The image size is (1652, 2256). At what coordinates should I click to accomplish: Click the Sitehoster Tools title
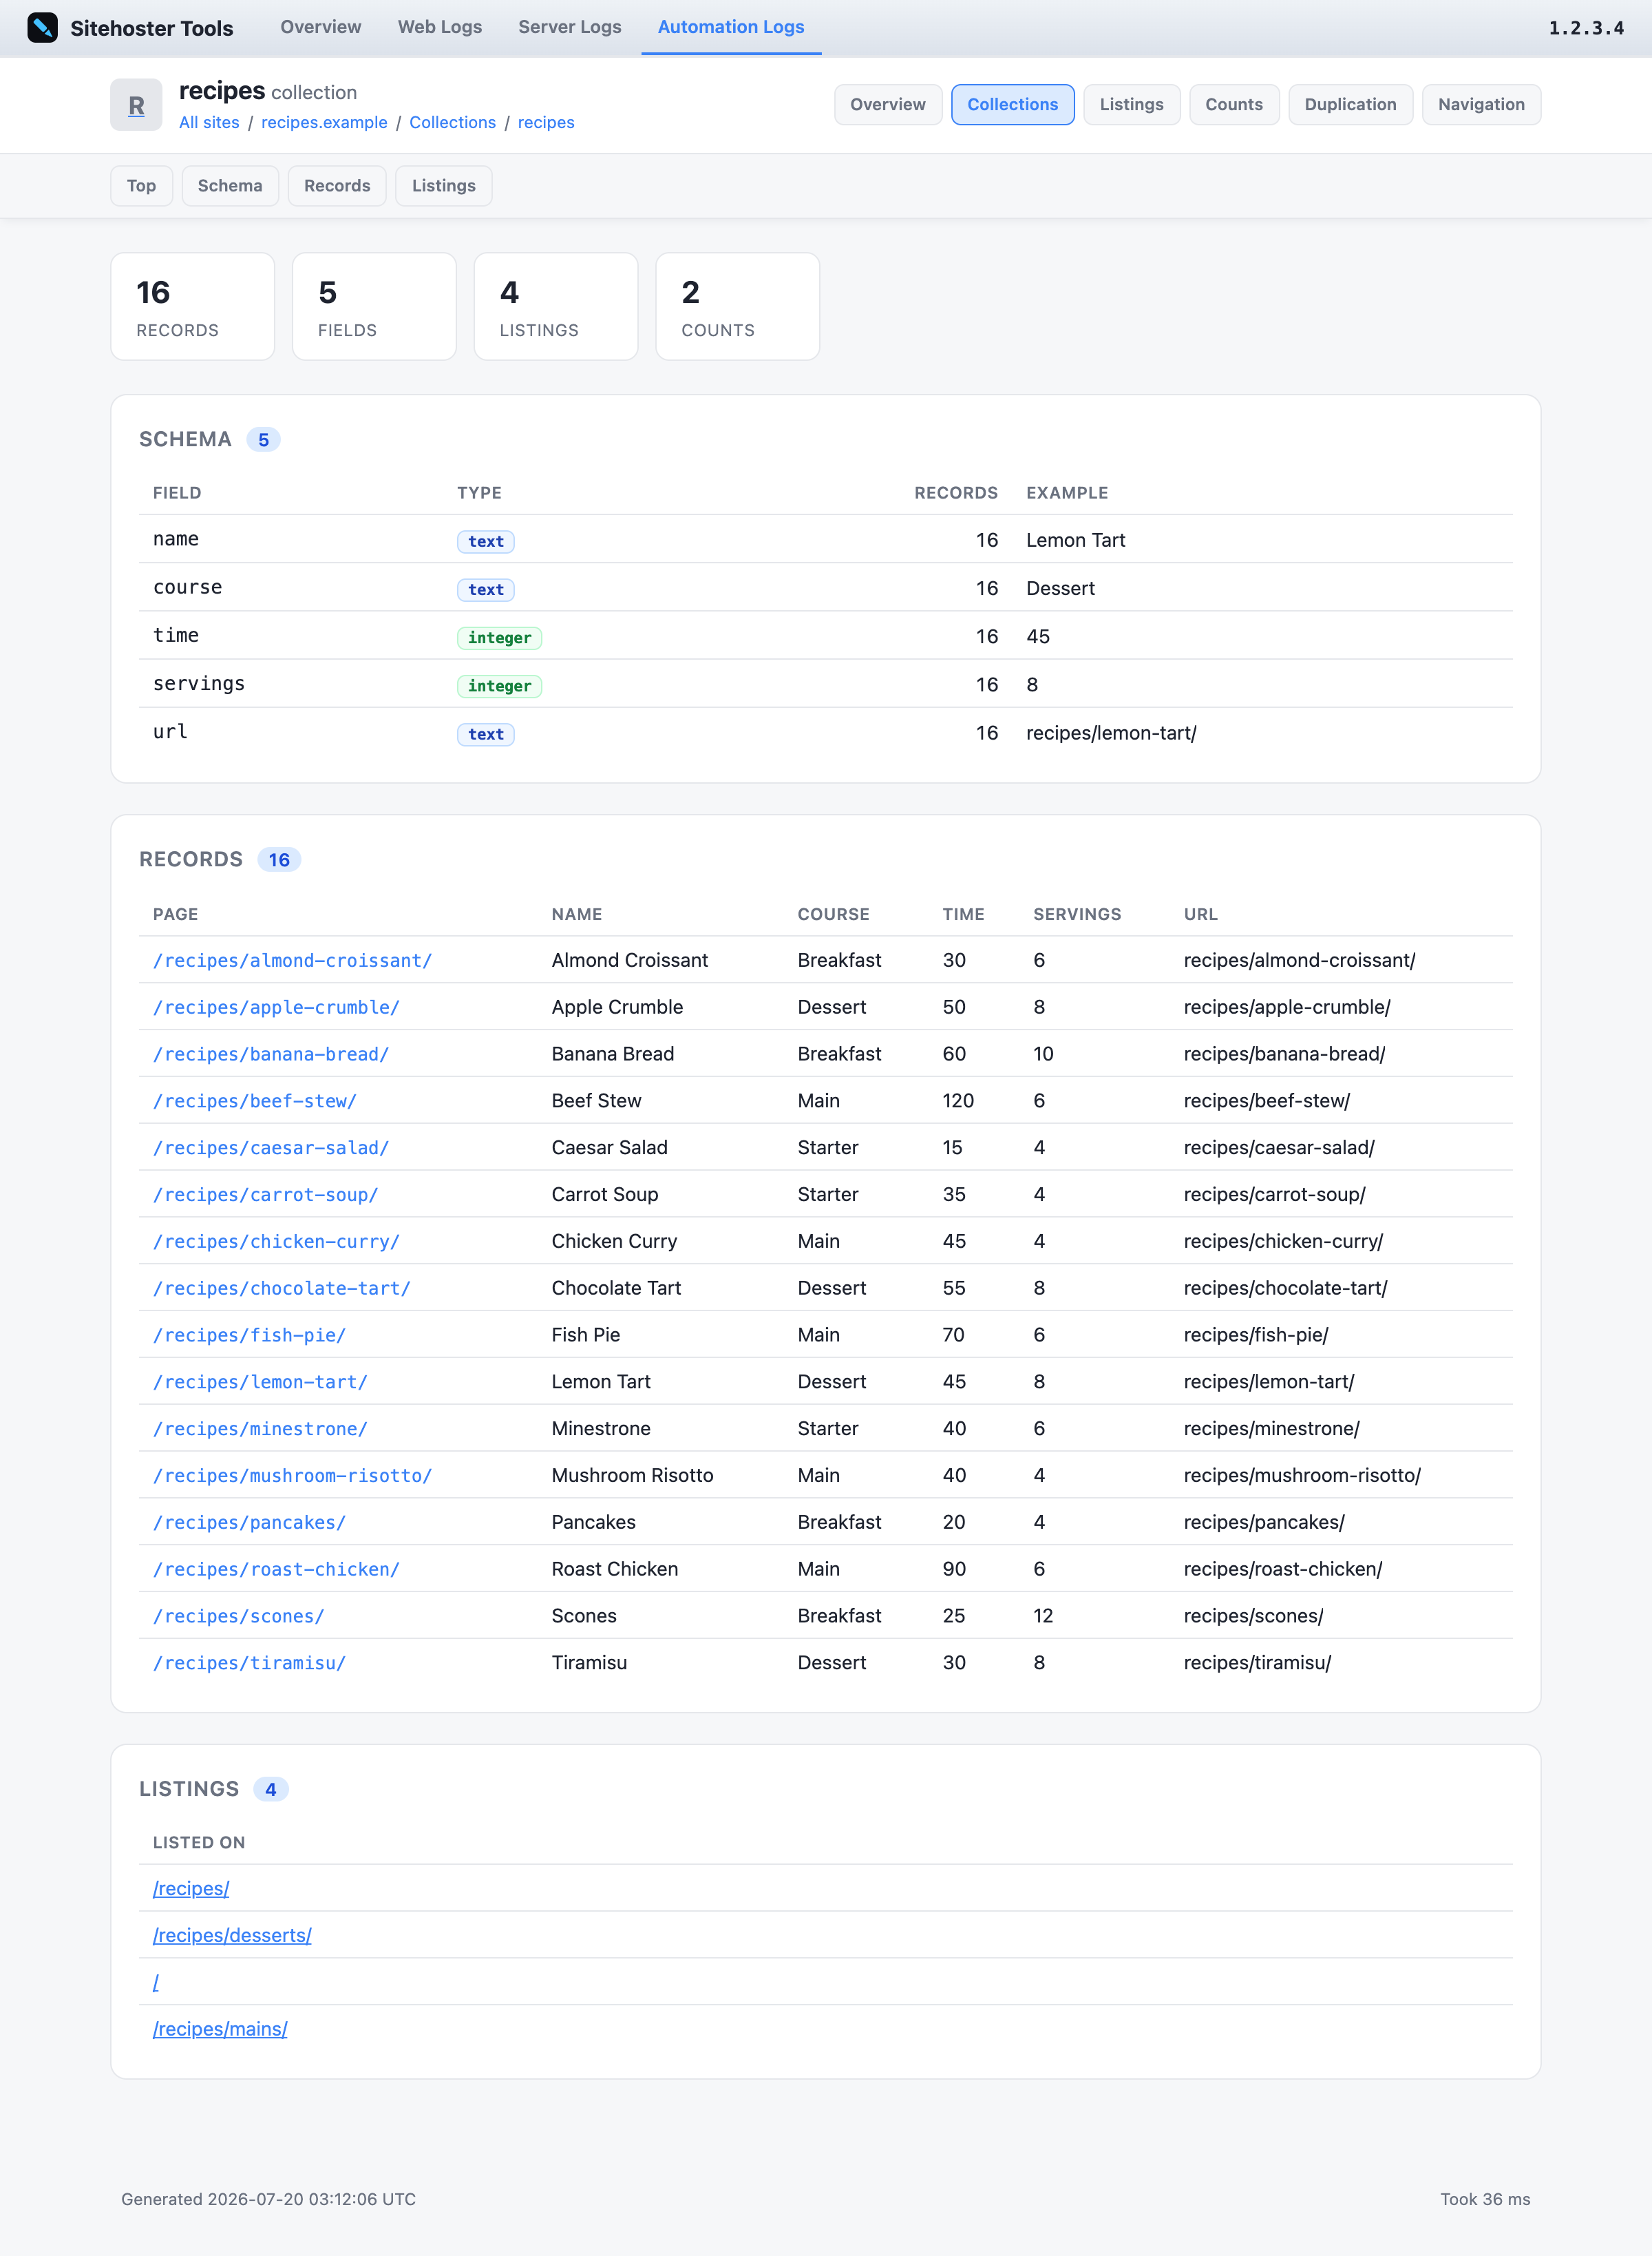pyautogui.click(x=152, y=28)
